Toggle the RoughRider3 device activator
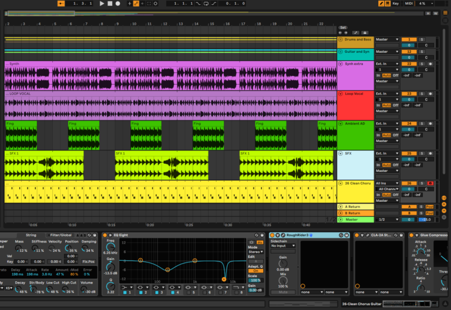The width and height of the screenshot is (451, 310). coord(272,235)
